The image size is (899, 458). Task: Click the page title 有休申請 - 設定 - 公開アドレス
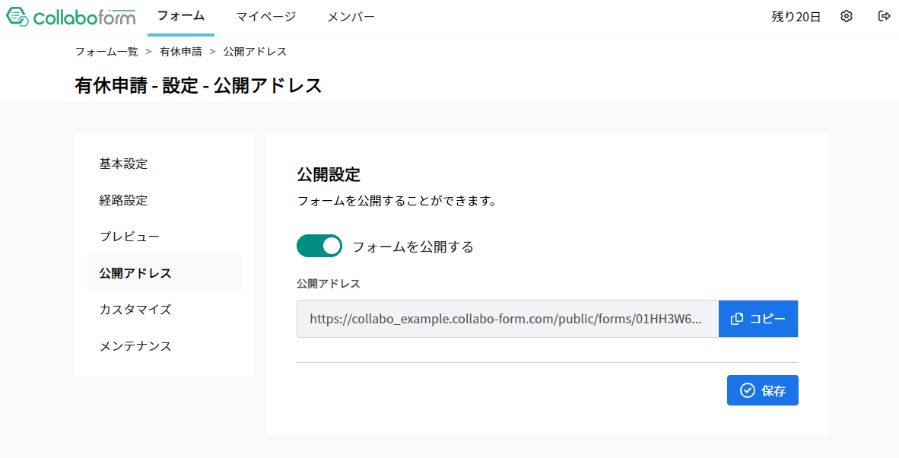(x=199, y=85)
